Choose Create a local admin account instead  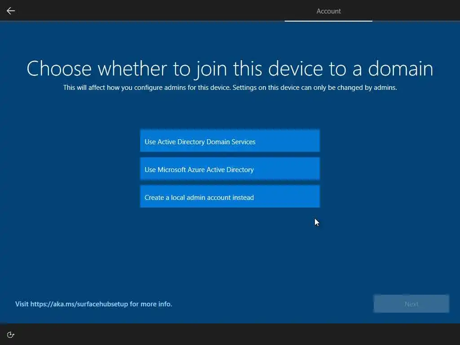point(230,197)
